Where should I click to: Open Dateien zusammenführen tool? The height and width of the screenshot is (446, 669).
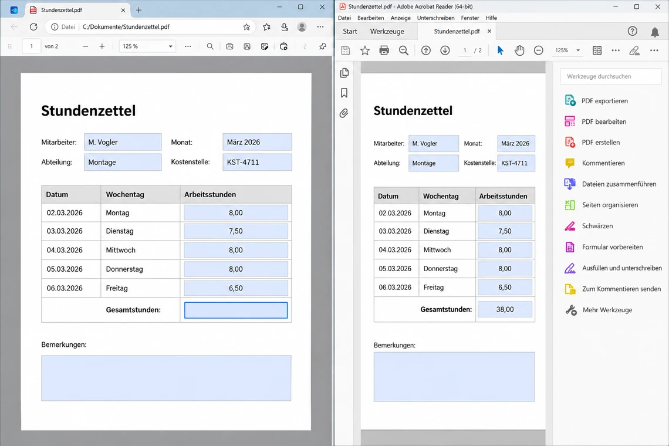tap(610, 184)
